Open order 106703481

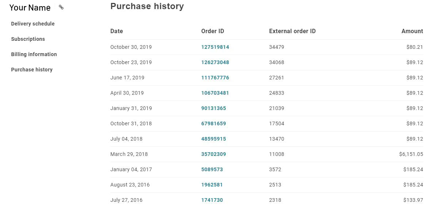[x=215, y=93]
